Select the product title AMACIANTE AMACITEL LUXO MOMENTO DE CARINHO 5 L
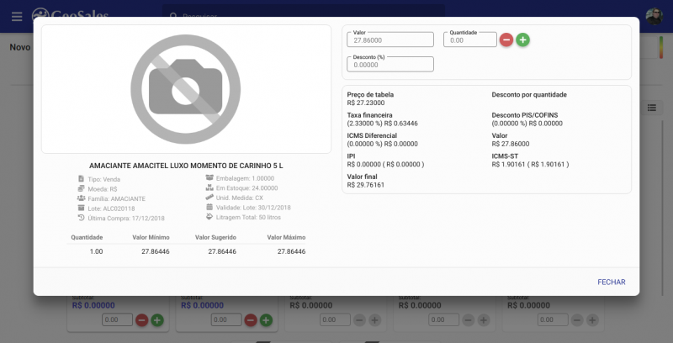Screen dimensions: 673x343 pos(186,166)
